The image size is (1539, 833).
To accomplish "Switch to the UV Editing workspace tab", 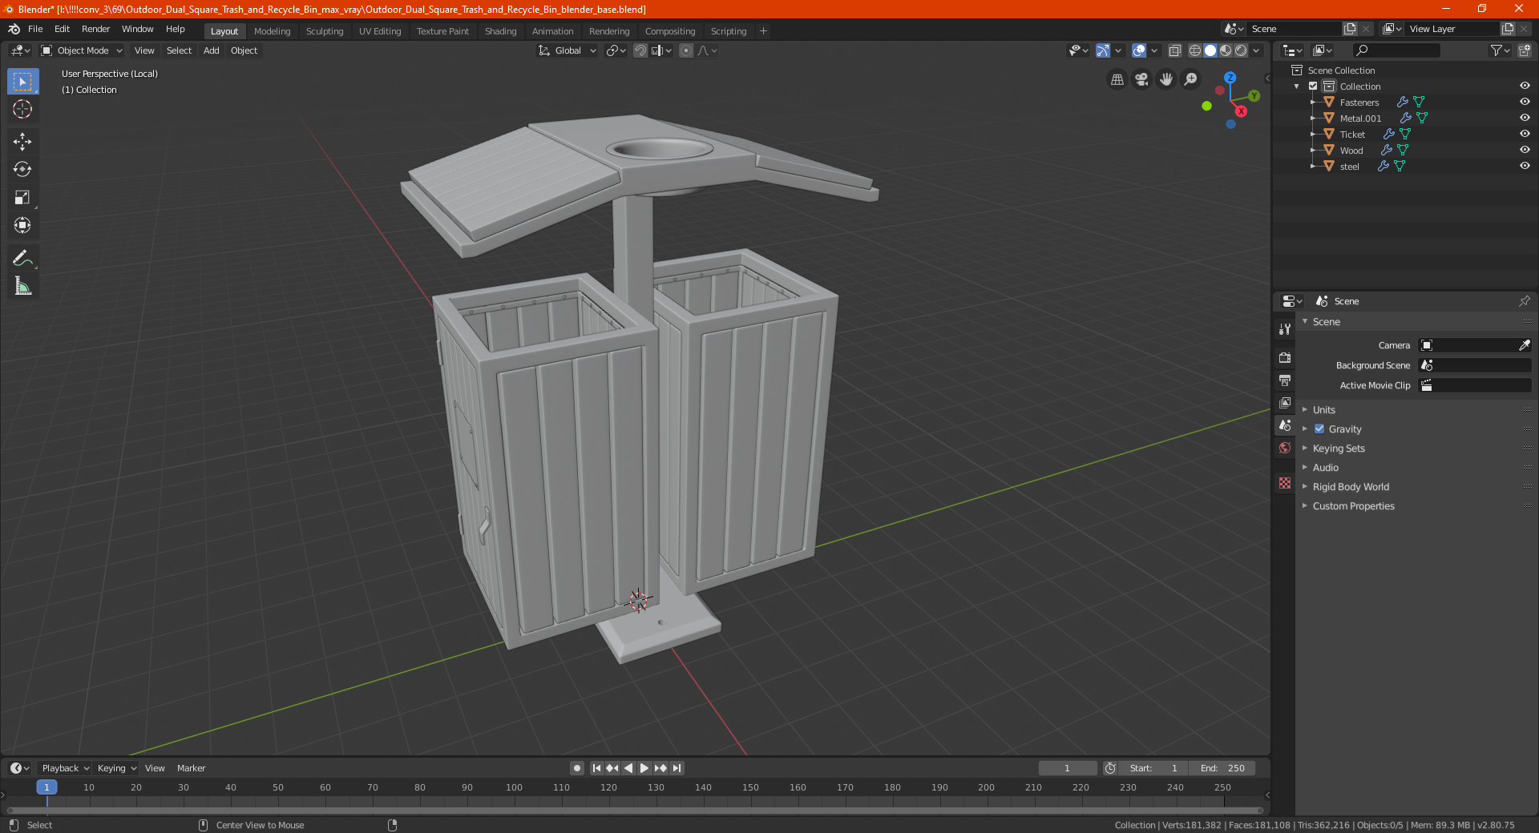I will (x=380, y=31).
